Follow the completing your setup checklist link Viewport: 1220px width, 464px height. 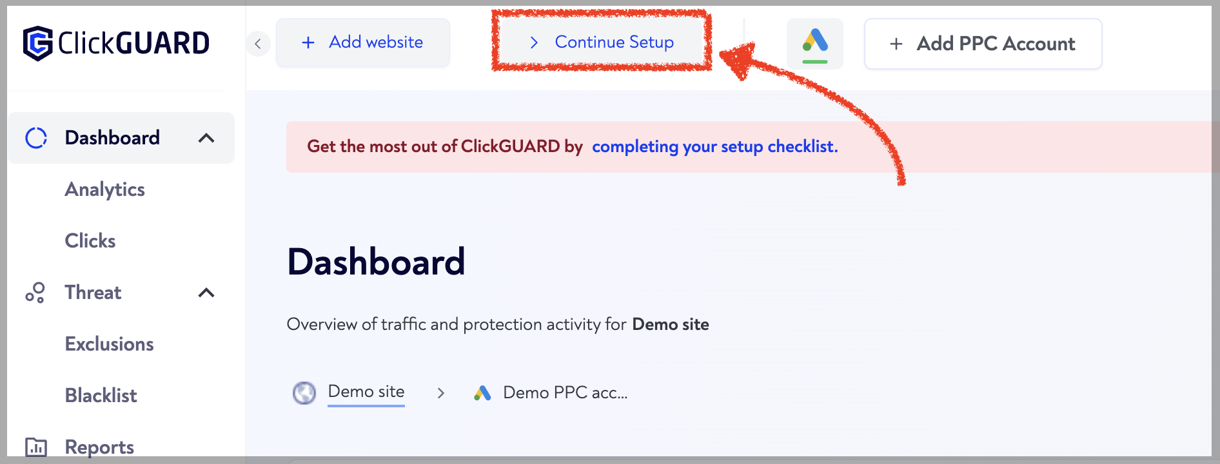715,146
